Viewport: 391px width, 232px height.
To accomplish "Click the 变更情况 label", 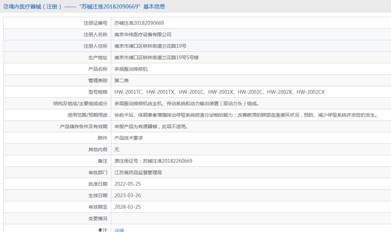I will (98, 218).
